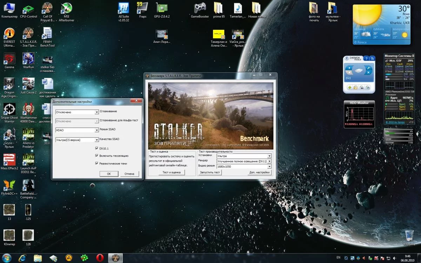421x263 pixels.
Task: Toggle the 'Включить тесселяцию' checkbox
Action: click(x=97, y=156)
